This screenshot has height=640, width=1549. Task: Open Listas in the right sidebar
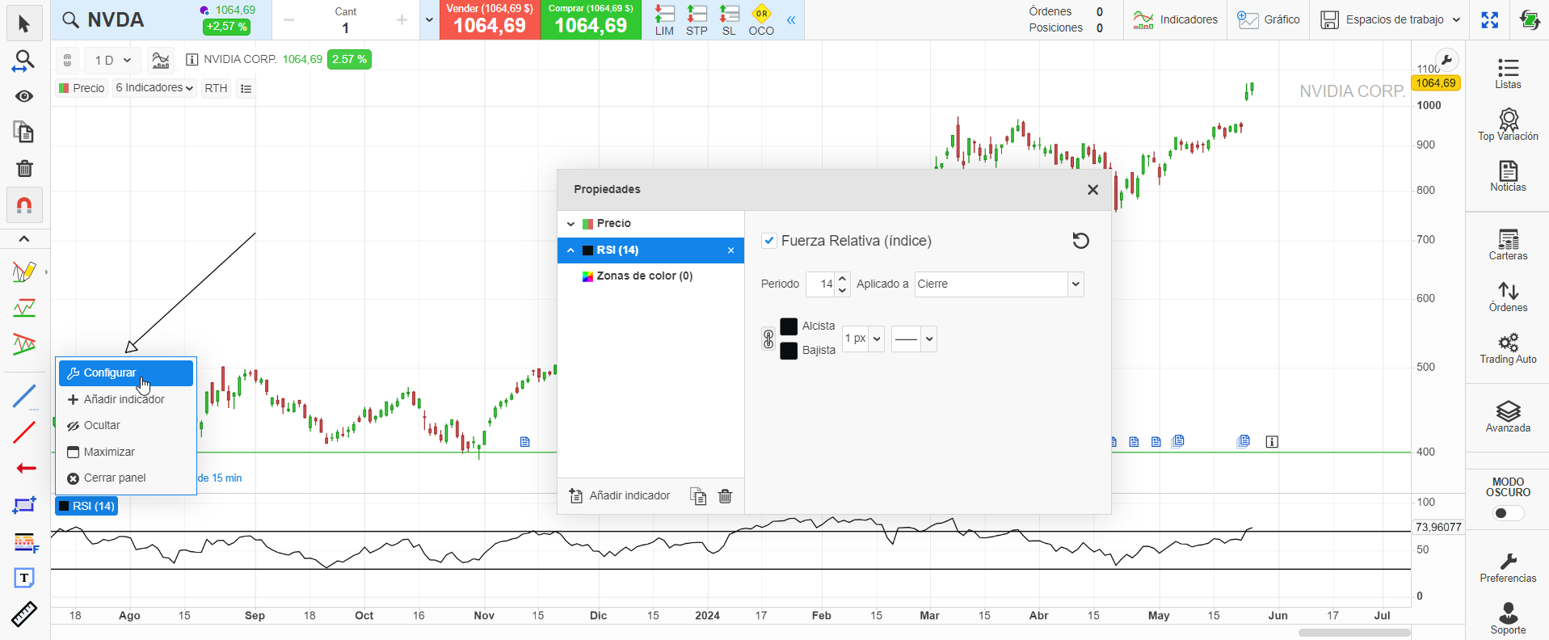(1508, 74)
